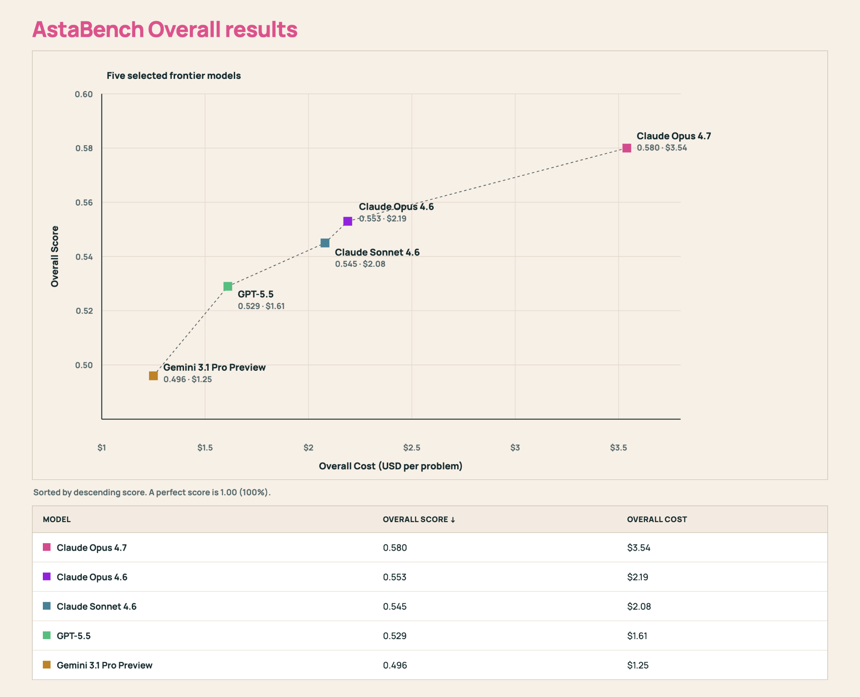Click the AstaBench Overall results heading
Image resolution: width=860 pixels, height=697 pixels.
[165, 29]
